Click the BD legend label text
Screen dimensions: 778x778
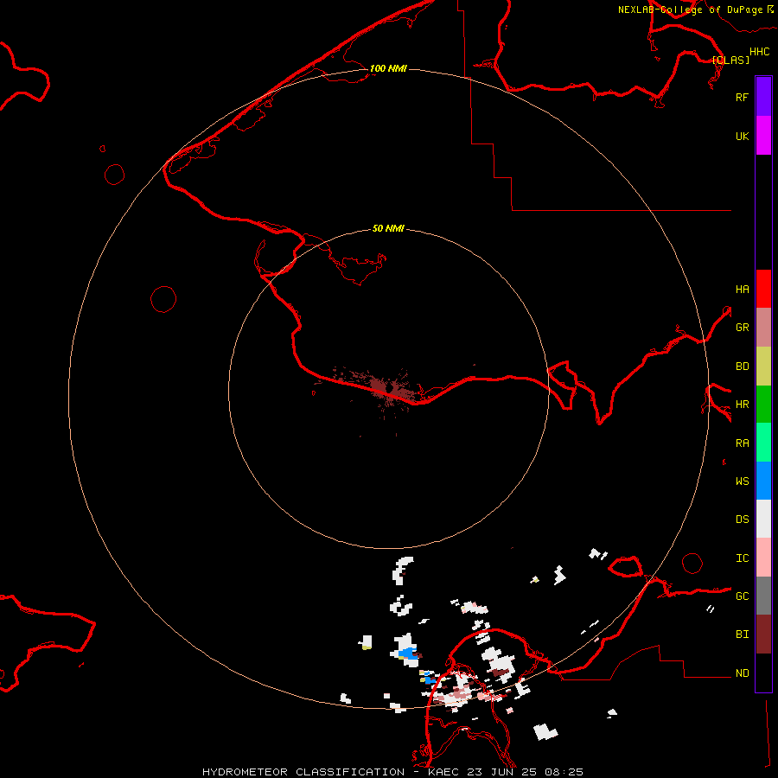coord(743,367)
